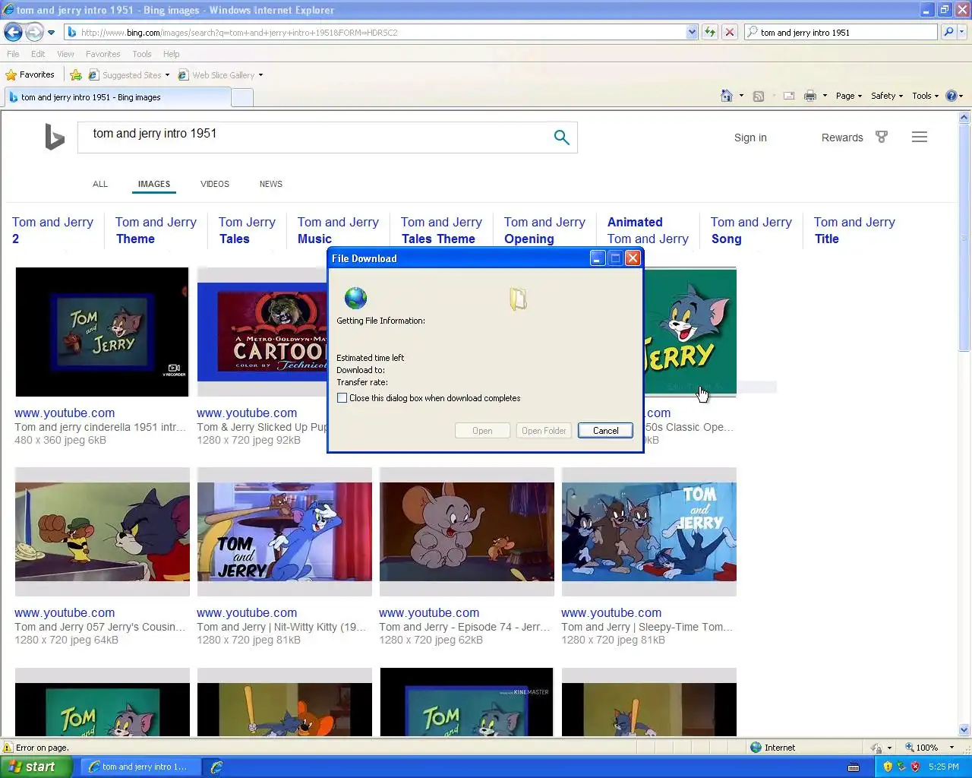Check Close this dialog box when download completes
Screen dimensions: 972x778
342,398
